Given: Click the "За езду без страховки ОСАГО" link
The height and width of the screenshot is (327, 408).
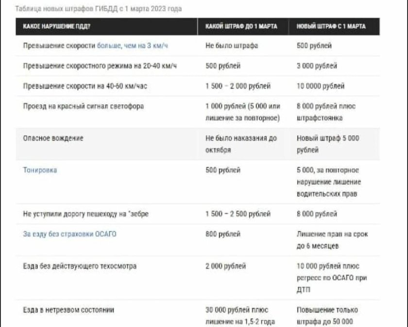Looking at the screenshot, I should click(x=69, y=234).
